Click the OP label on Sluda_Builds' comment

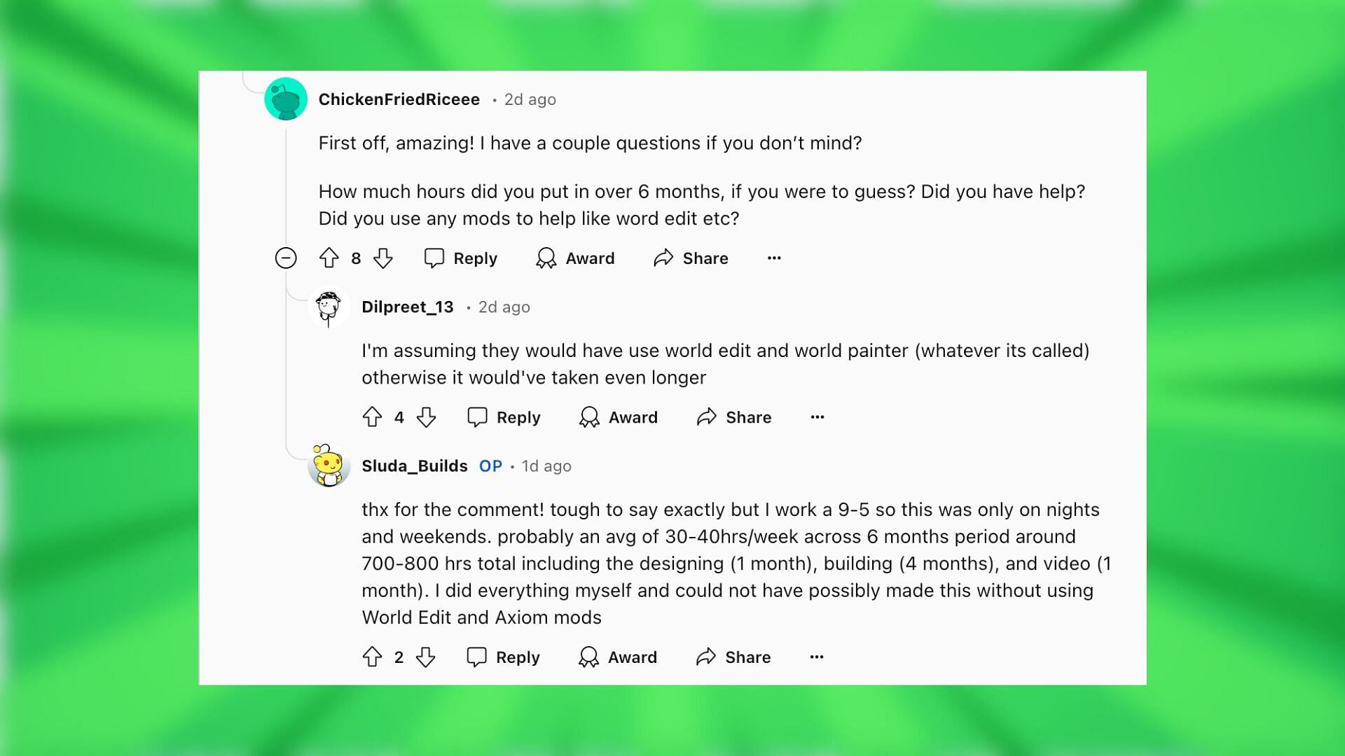click(x=490, y=465)
